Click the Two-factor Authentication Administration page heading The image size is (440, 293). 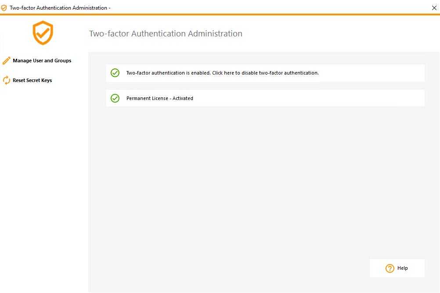click(166, 34)
